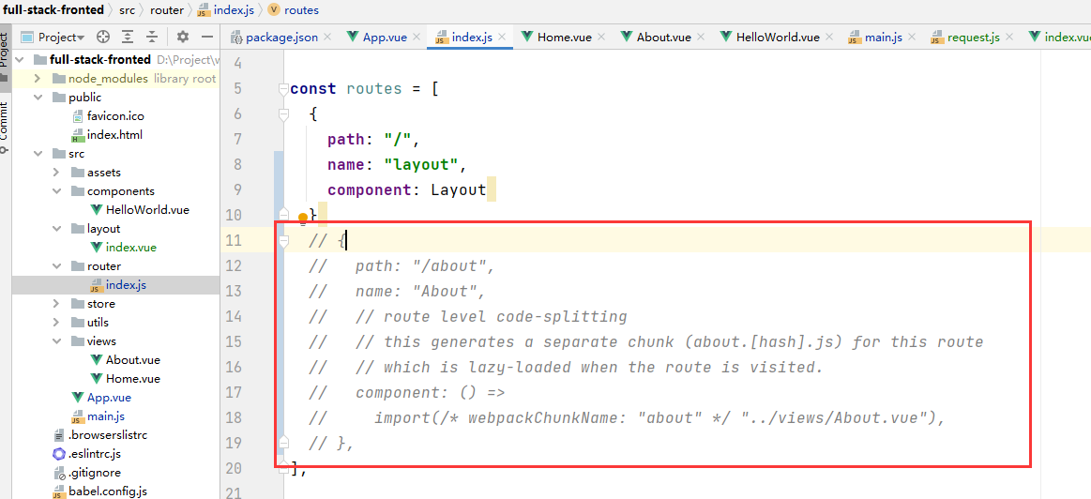Collapse the src folder arrow
The height and width of the screenshot is (499, 1091).
[x=38, y=153]
